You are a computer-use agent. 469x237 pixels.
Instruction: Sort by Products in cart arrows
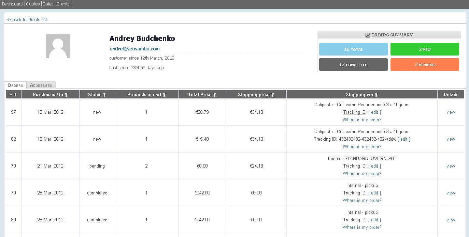click(x=164, y=95)
